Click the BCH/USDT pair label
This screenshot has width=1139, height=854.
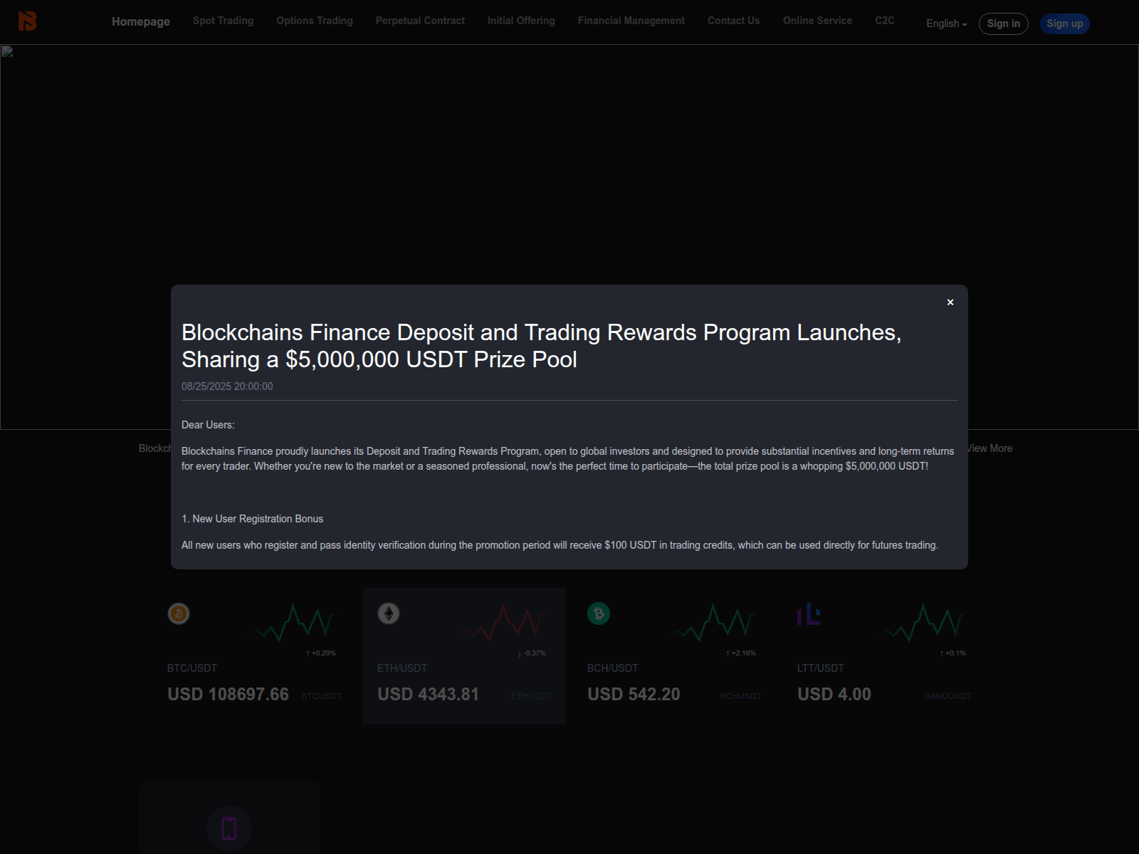(x=613, y=668)
